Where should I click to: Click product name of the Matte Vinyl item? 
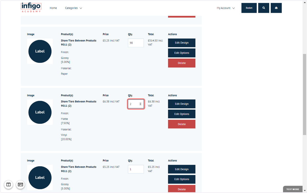(79, 104)
